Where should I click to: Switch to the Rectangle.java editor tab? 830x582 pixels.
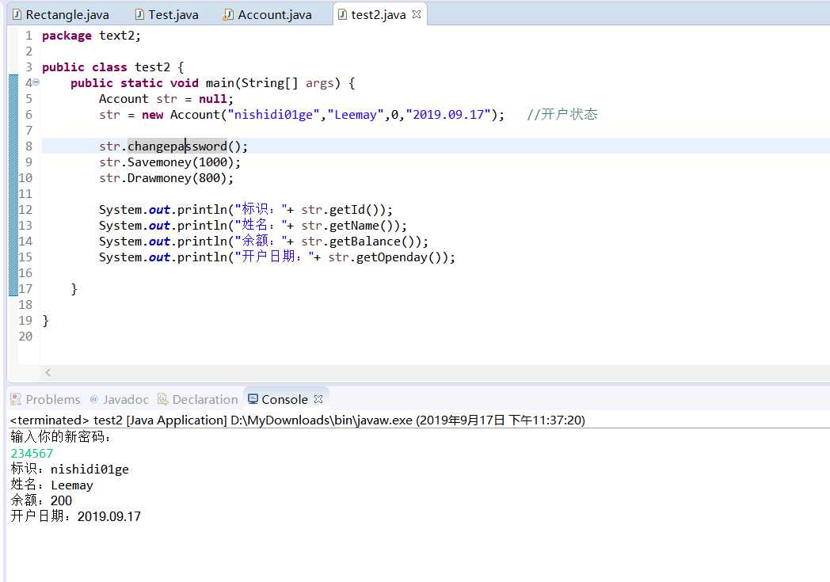61,15
